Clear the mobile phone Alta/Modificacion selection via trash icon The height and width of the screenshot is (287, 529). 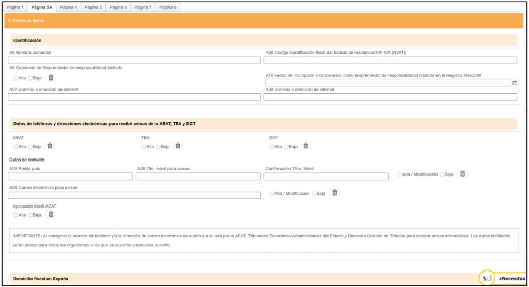tap(463, 174)
